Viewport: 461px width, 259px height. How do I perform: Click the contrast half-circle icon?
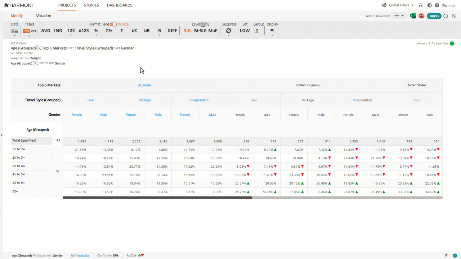click(x=430, y=5)
